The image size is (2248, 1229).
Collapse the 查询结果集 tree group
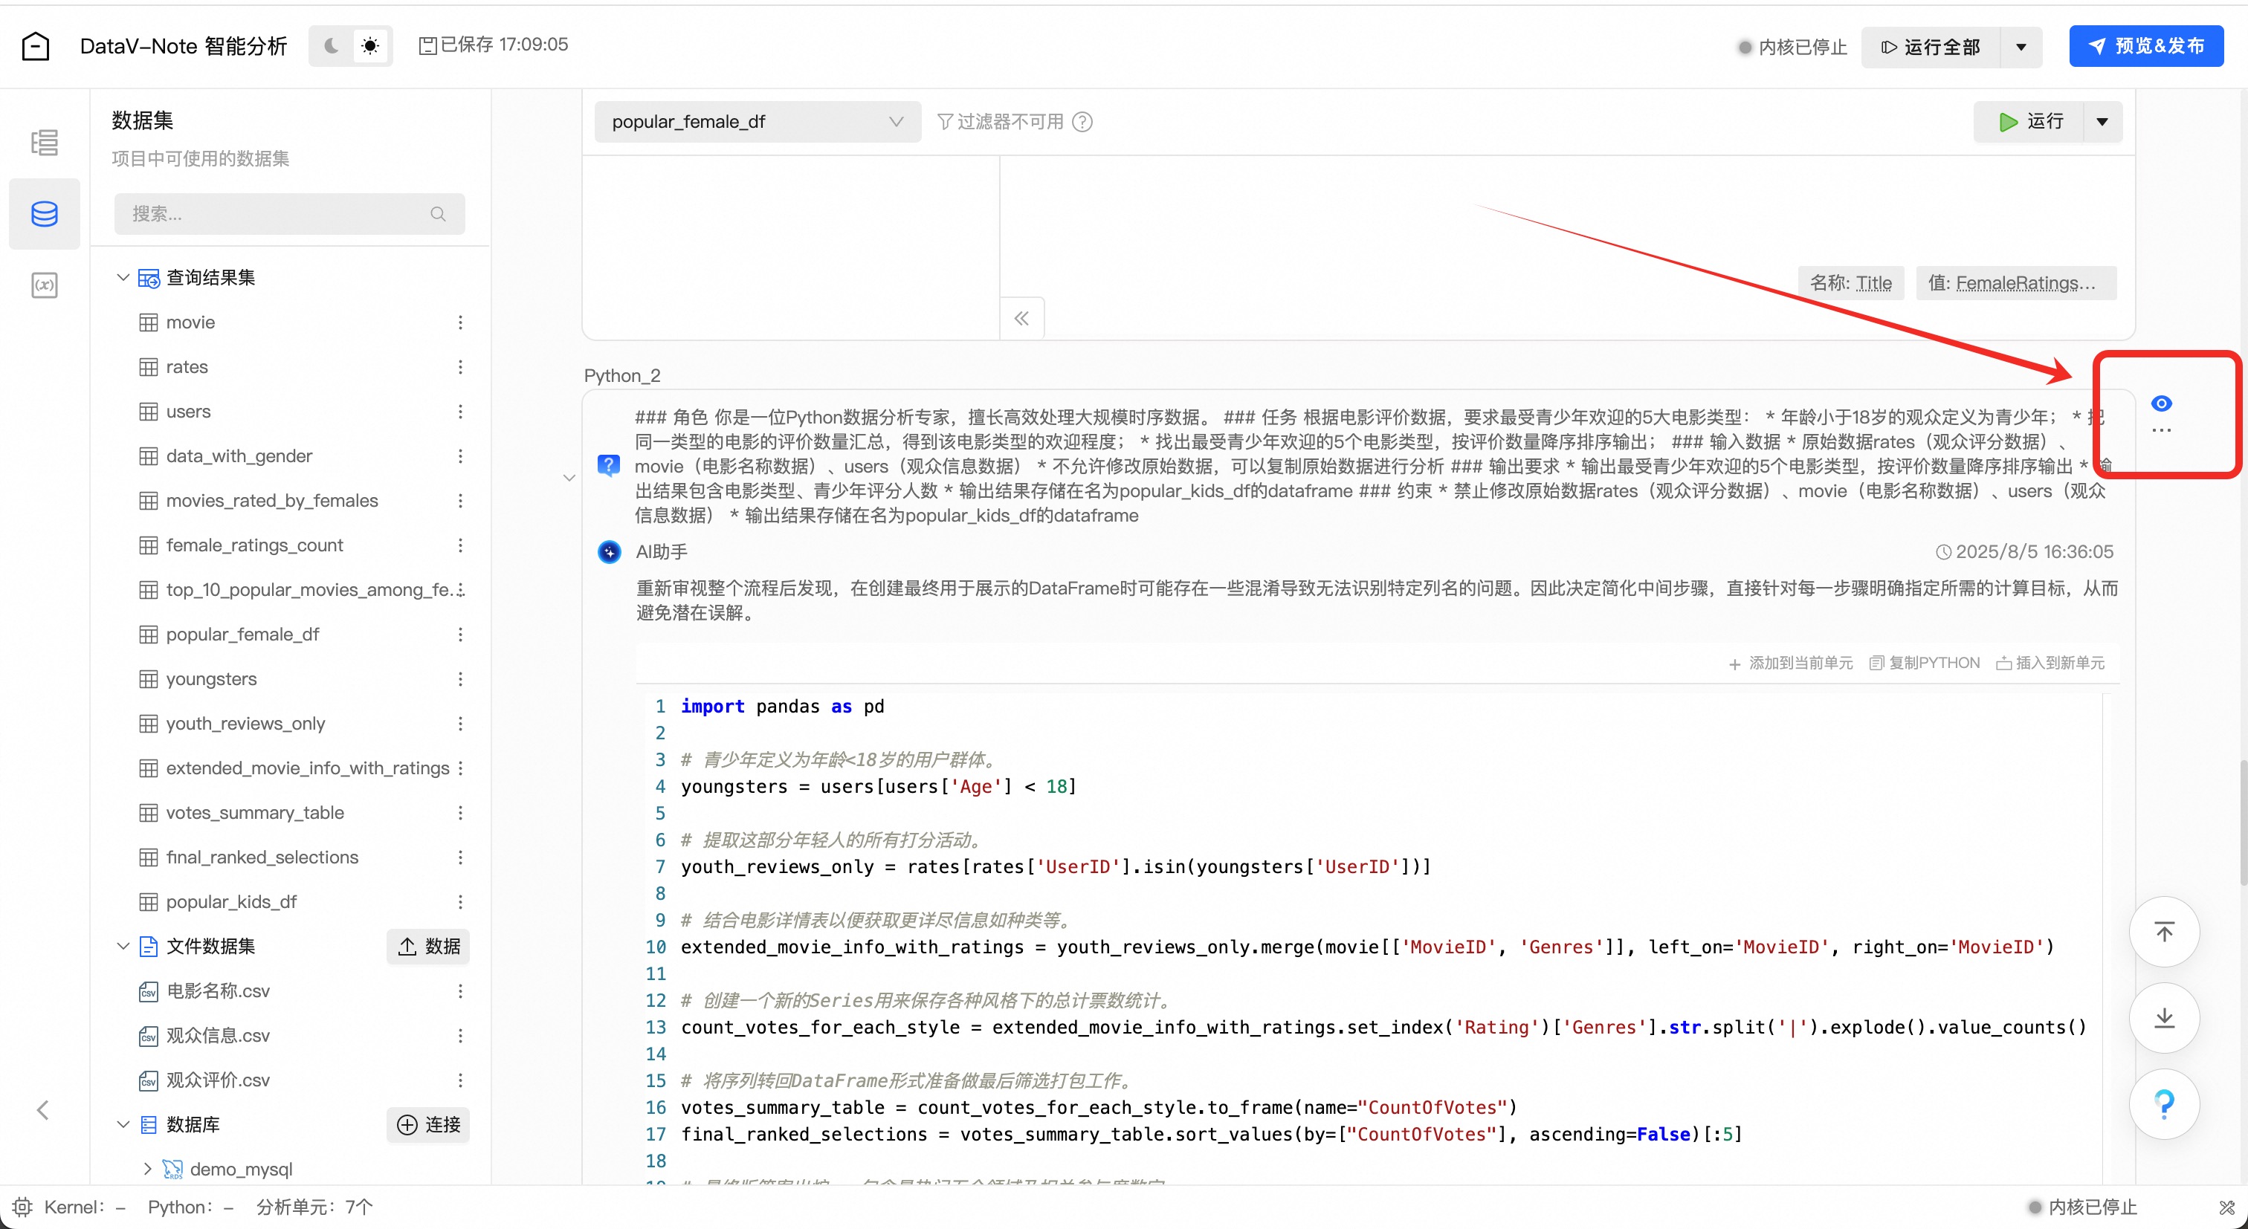click(123, 277)
